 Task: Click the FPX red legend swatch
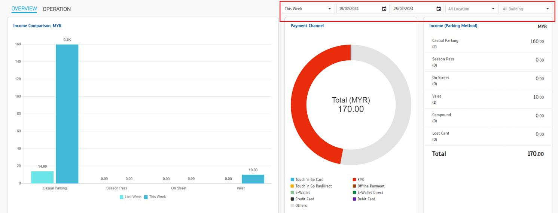coord(354,180)
